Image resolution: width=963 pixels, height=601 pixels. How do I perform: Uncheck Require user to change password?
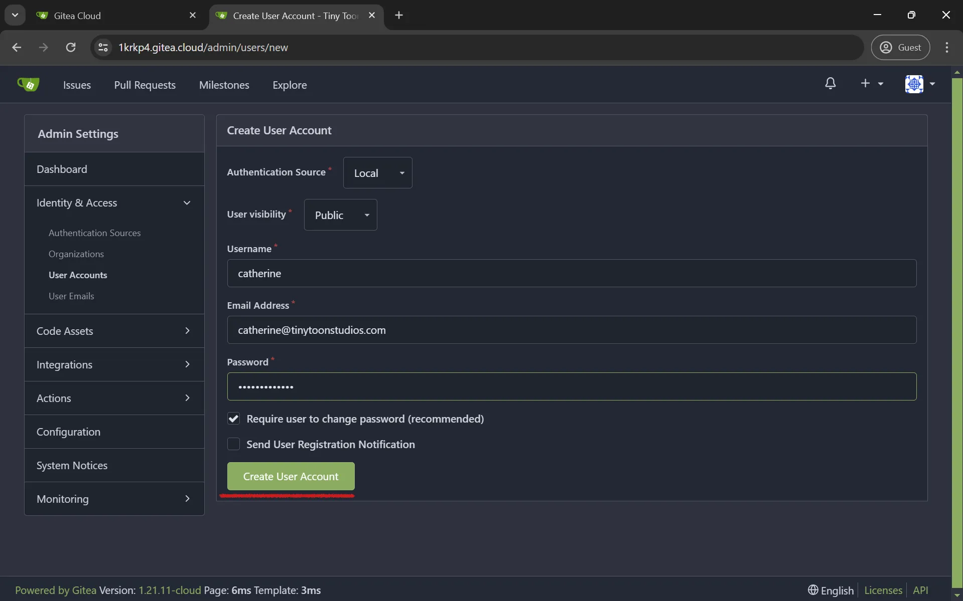234,419
